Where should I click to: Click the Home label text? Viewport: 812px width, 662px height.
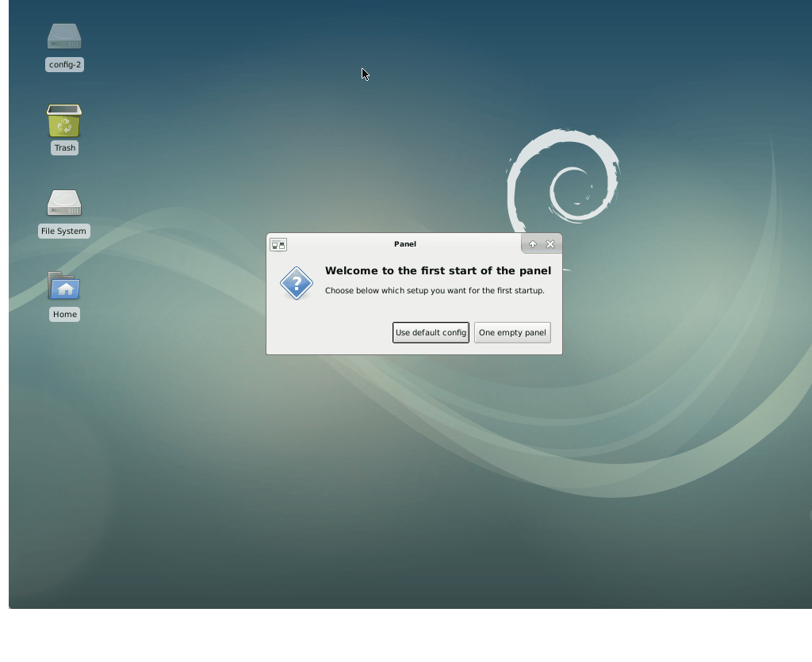pyautogui.click(x=65, y=314)
